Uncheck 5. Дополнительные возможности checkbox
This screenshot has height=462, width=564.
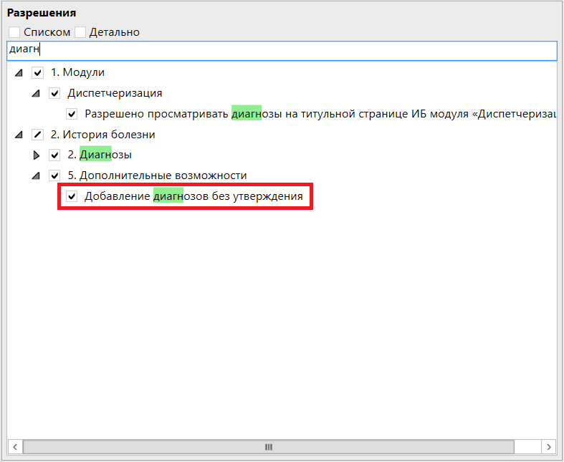click(x=54, y=175)
